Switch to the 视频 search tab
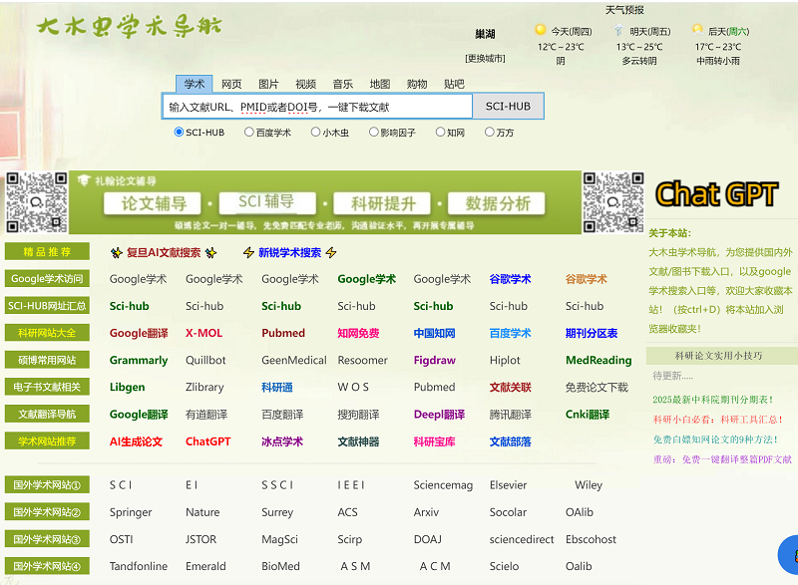The width and height of the screenshot is (798, 585). click(x=306, y=84)
